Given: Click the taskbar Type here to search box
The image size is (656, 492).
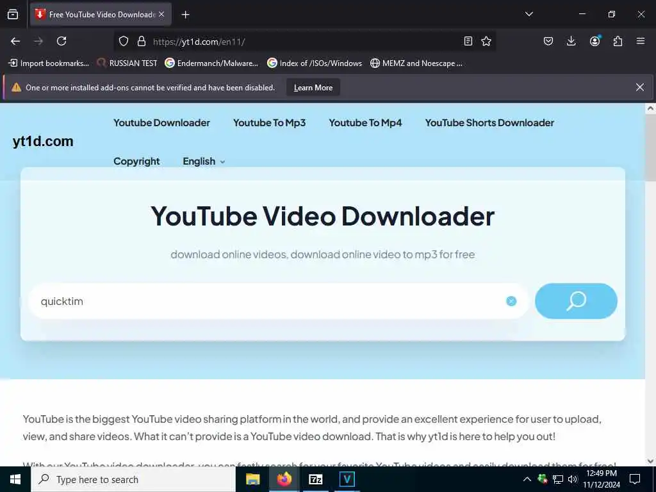Looking at the screenshot, I should tap(133, 479).
